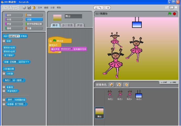Select the delete scissors tool
The height and width of the screenshot is (126, 181).
point(100,8)
